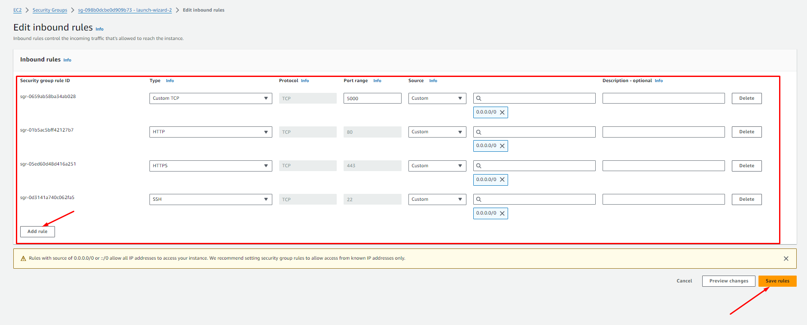Click source search field in Custom TCP rule

click(x=534, y=98)
